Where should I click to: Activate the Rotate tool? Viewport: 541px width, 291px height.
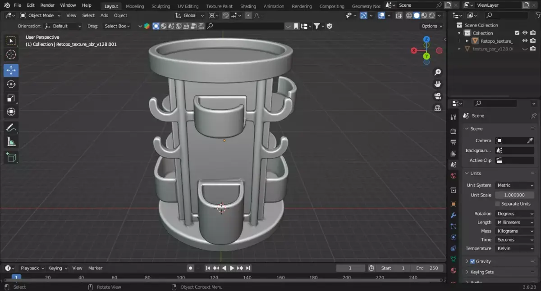pyautogui.click(x=11, y=84)
